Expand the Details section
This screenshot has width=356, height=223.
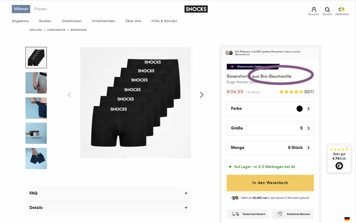(x=108, y=208)
